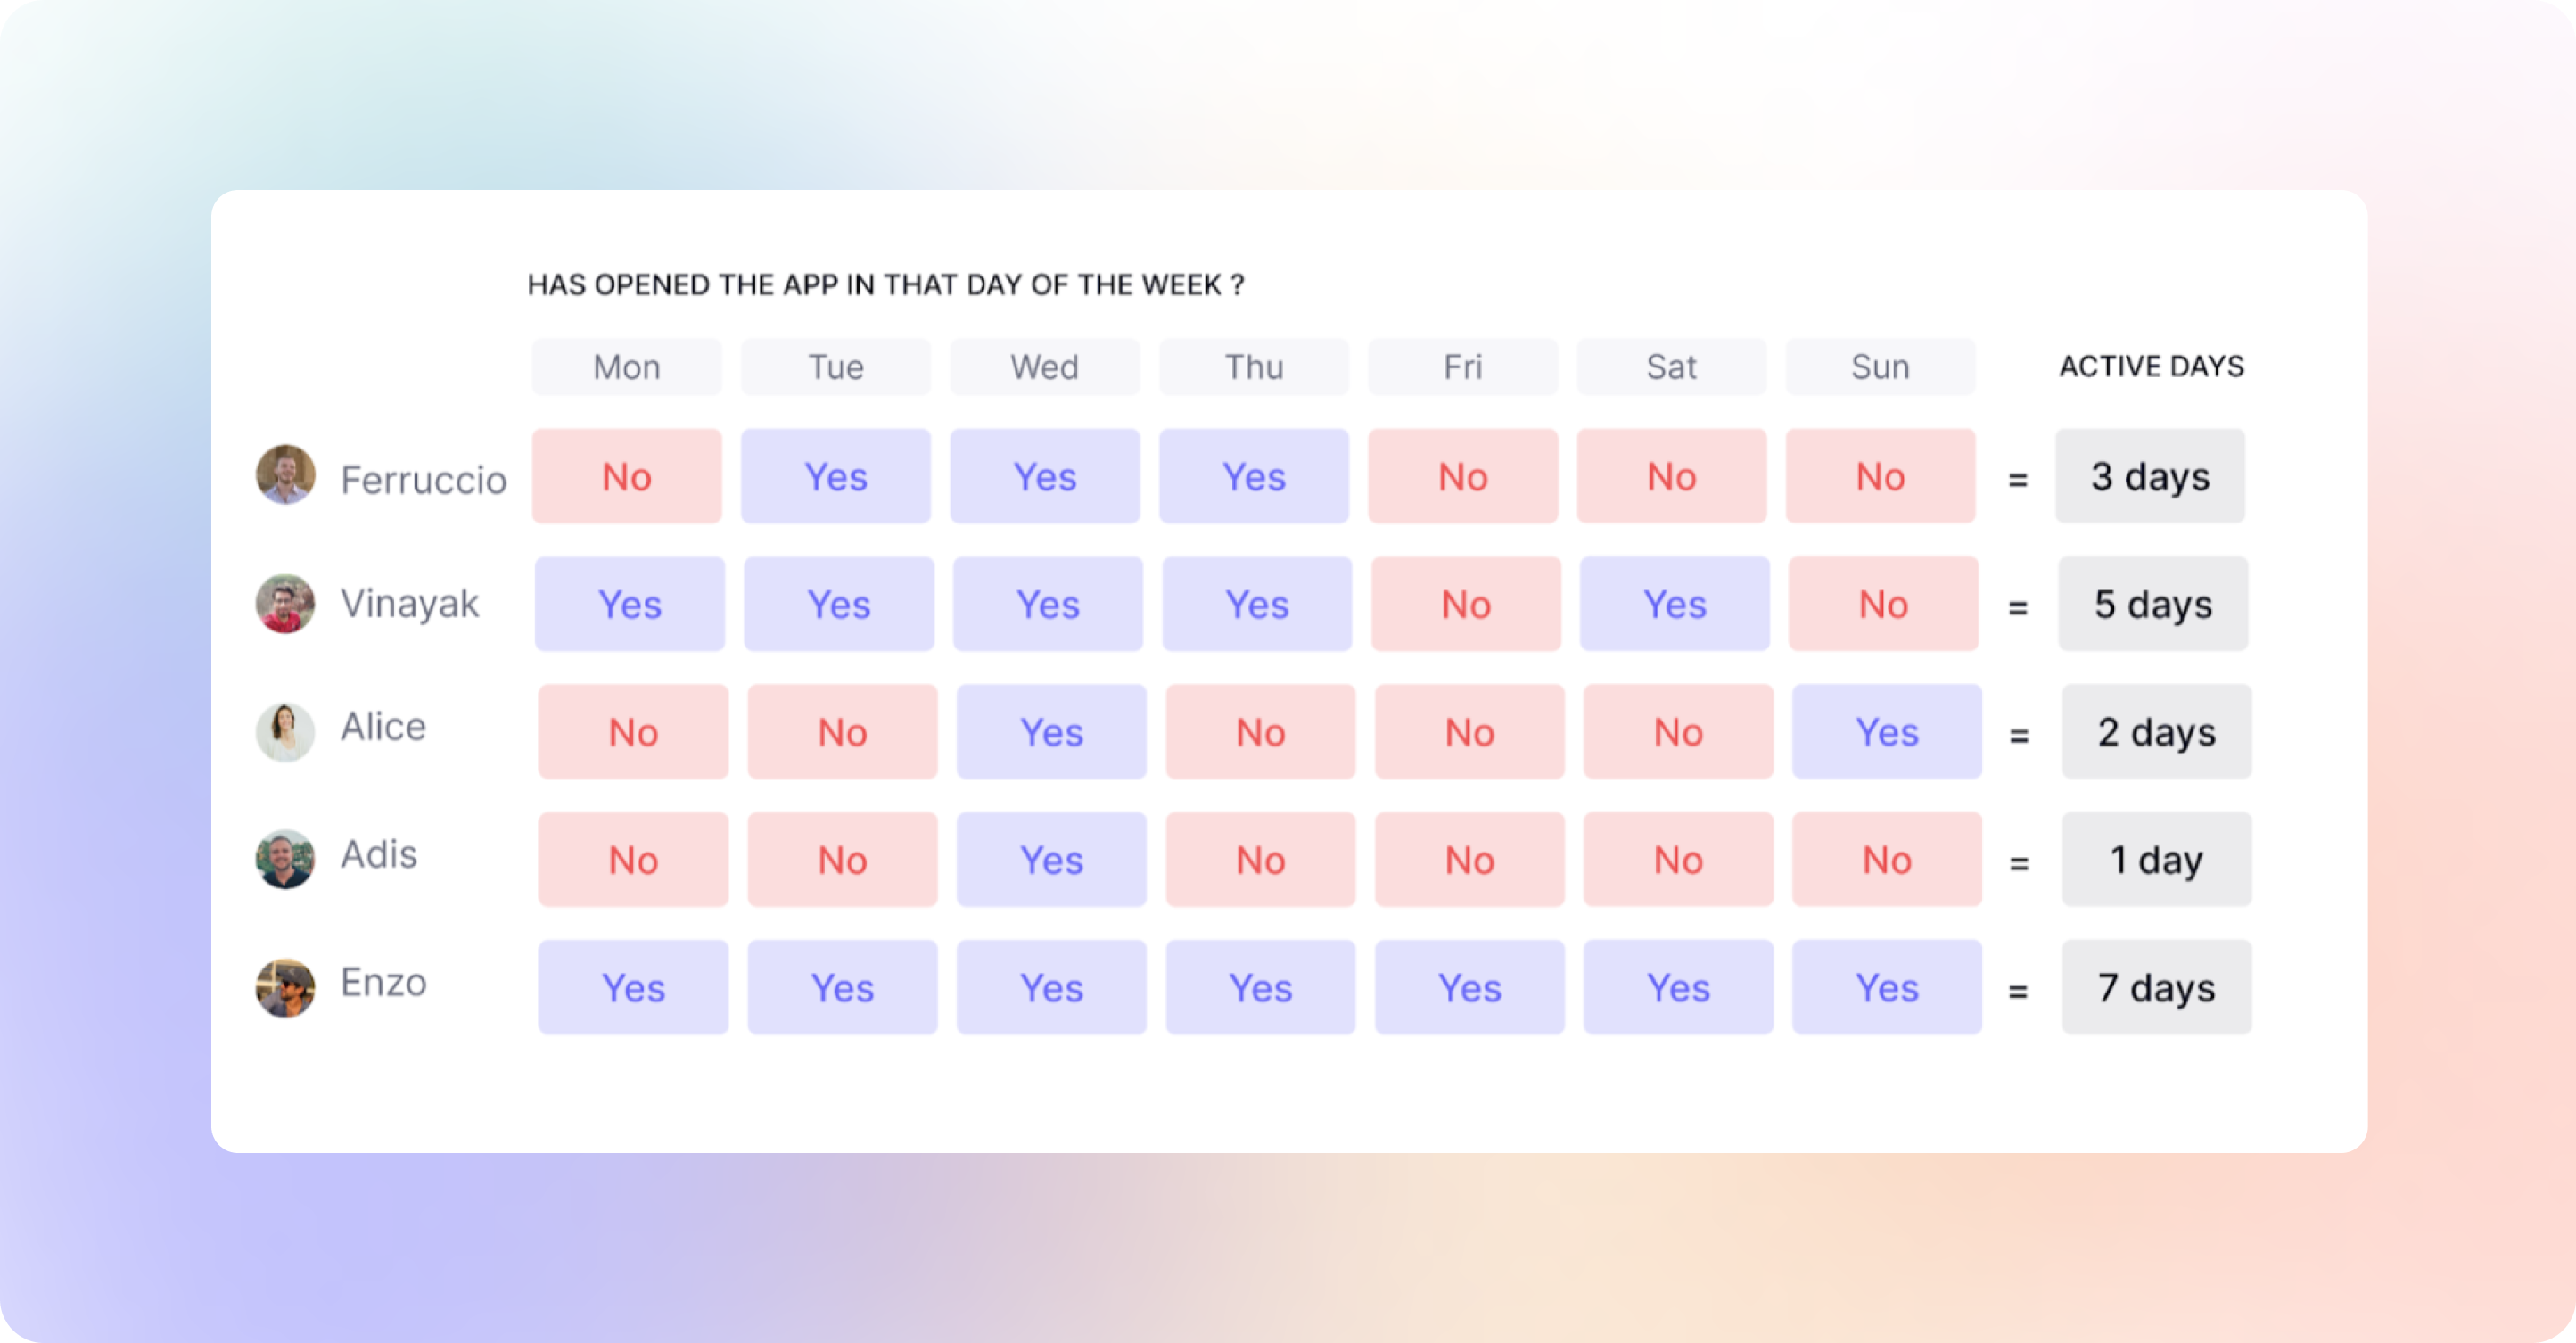
Task: Click Ferruccio's 3 days total
Action: [x=2151, y=476]
